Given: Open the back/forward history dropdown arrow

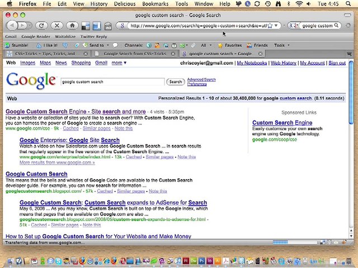Looking at the screenshot, I should click(x=30, y=26).
